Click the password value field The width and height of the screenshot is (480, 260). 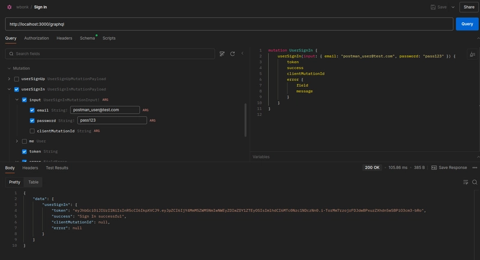click(112, 120)
